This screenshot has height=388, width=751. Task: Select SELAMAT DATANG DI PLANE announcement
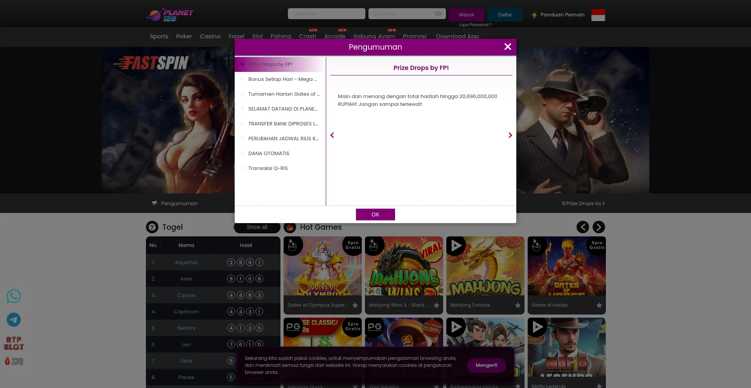(x=280, y=109)
